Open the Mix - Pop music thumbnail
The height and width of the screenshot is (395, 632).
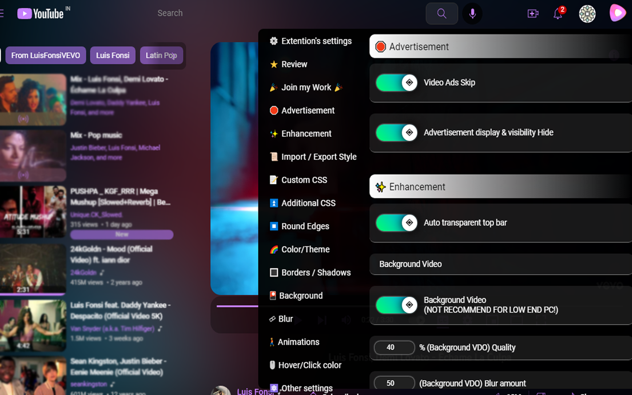tap(33, 156)
